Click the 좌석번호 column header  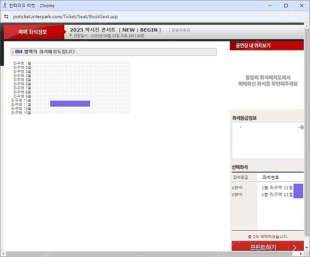270,177
